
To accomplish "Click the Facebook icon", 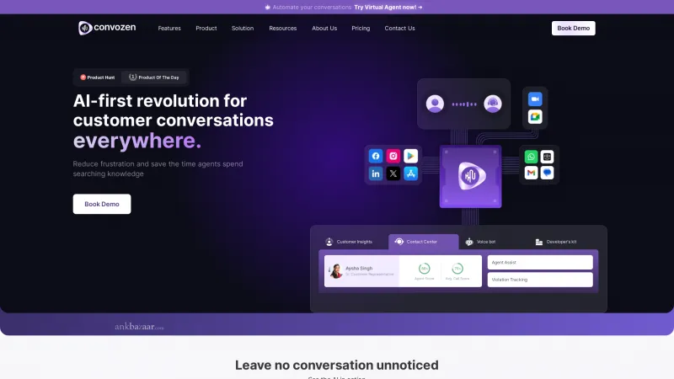I will (x=376, y=156).
